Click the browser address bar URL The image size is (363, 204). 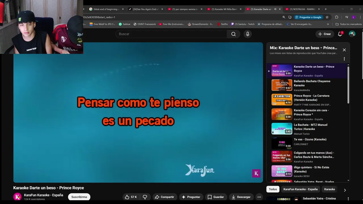pyautogui.click(x=181, y=17)
